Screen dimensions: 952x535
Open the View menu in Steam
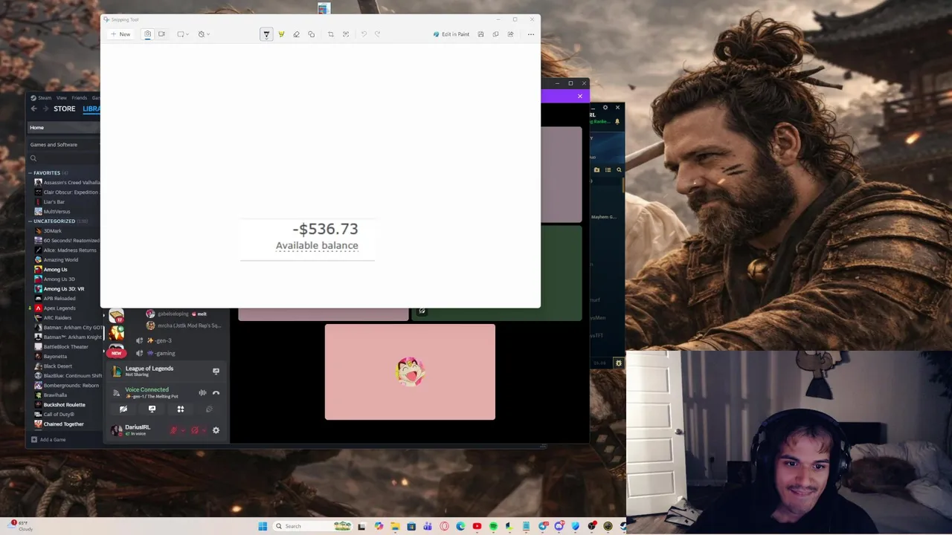pos(62,97)
